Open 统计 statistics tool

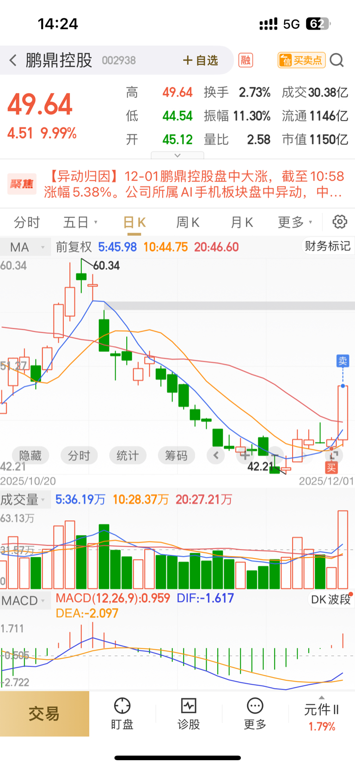pos(128,456)
